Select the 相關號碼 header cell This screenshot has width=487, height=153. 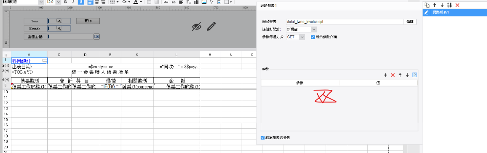click(x=137, y=80)
